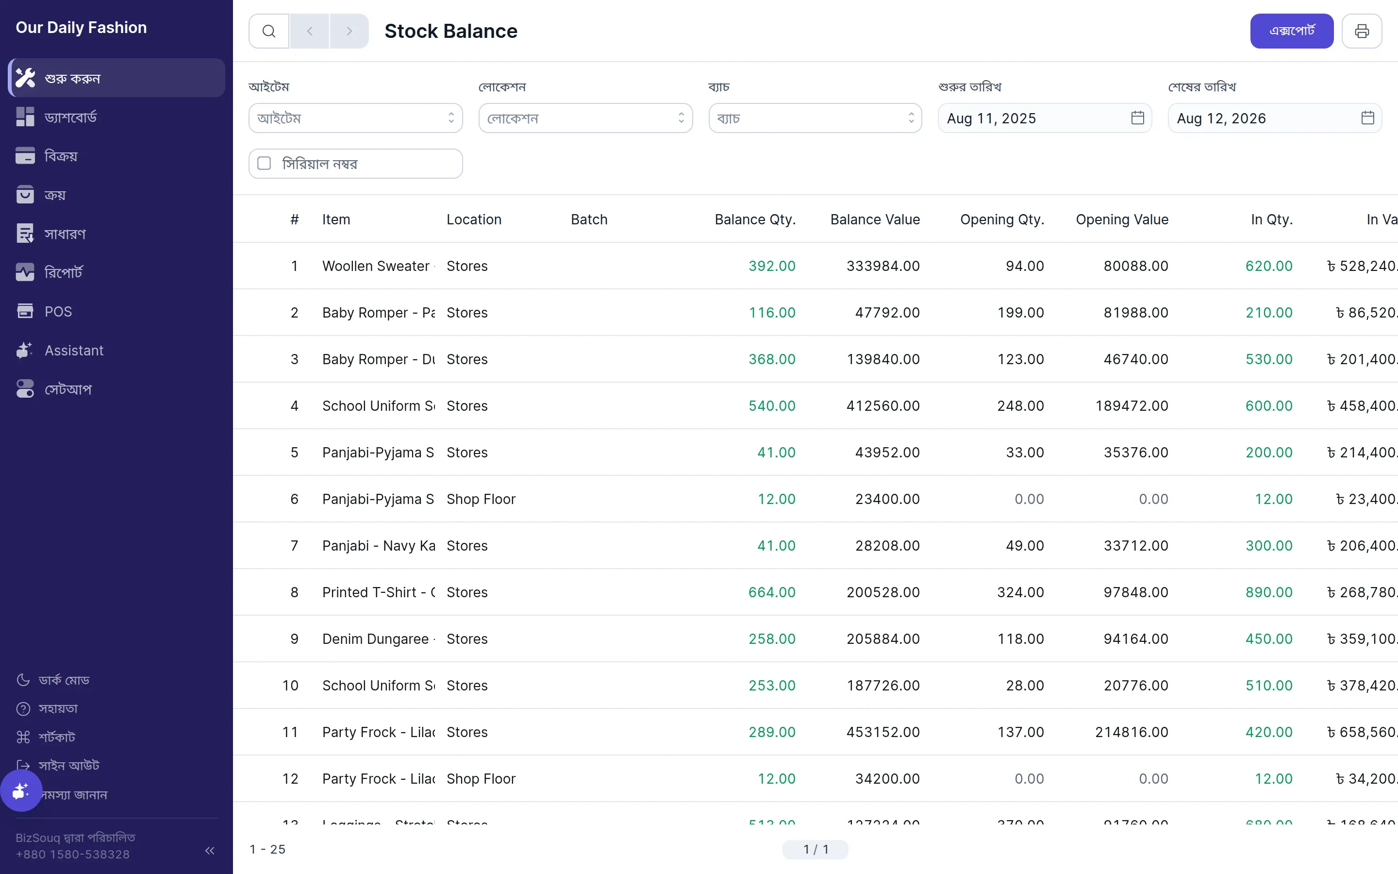
Task: Click the Aug 11, 2025 date field
Action: point(1045,118)
